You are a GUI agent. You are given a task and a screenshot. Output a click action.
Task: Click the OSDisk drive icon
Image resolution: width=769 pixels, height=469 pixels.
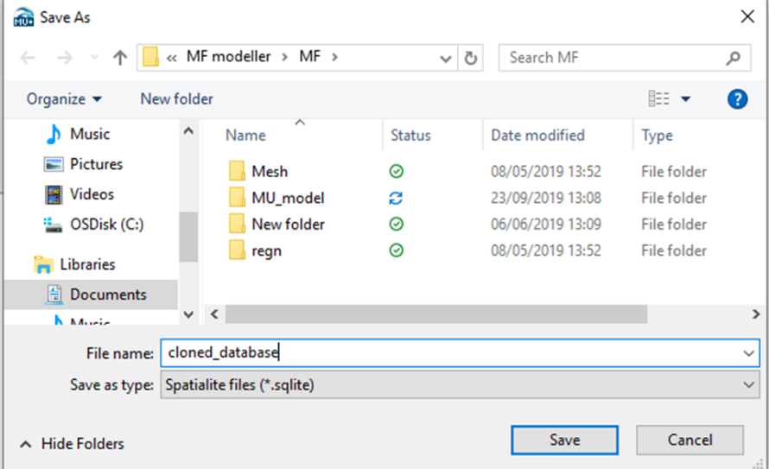click(53, 225)
